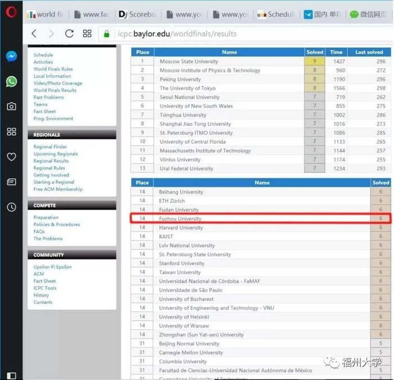The width and height of the screenshot is (394, 380).
Task: Select 'Carnegie Mellon University' entry
Action: (x=191, y=352)
